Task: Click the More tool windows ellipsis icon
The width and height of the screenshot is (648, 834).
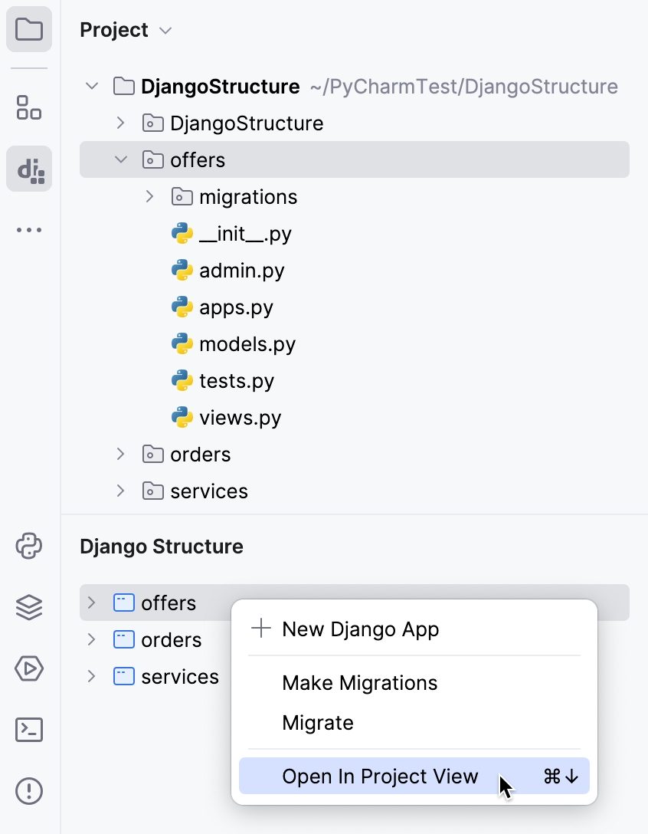Action: (29, 230)
